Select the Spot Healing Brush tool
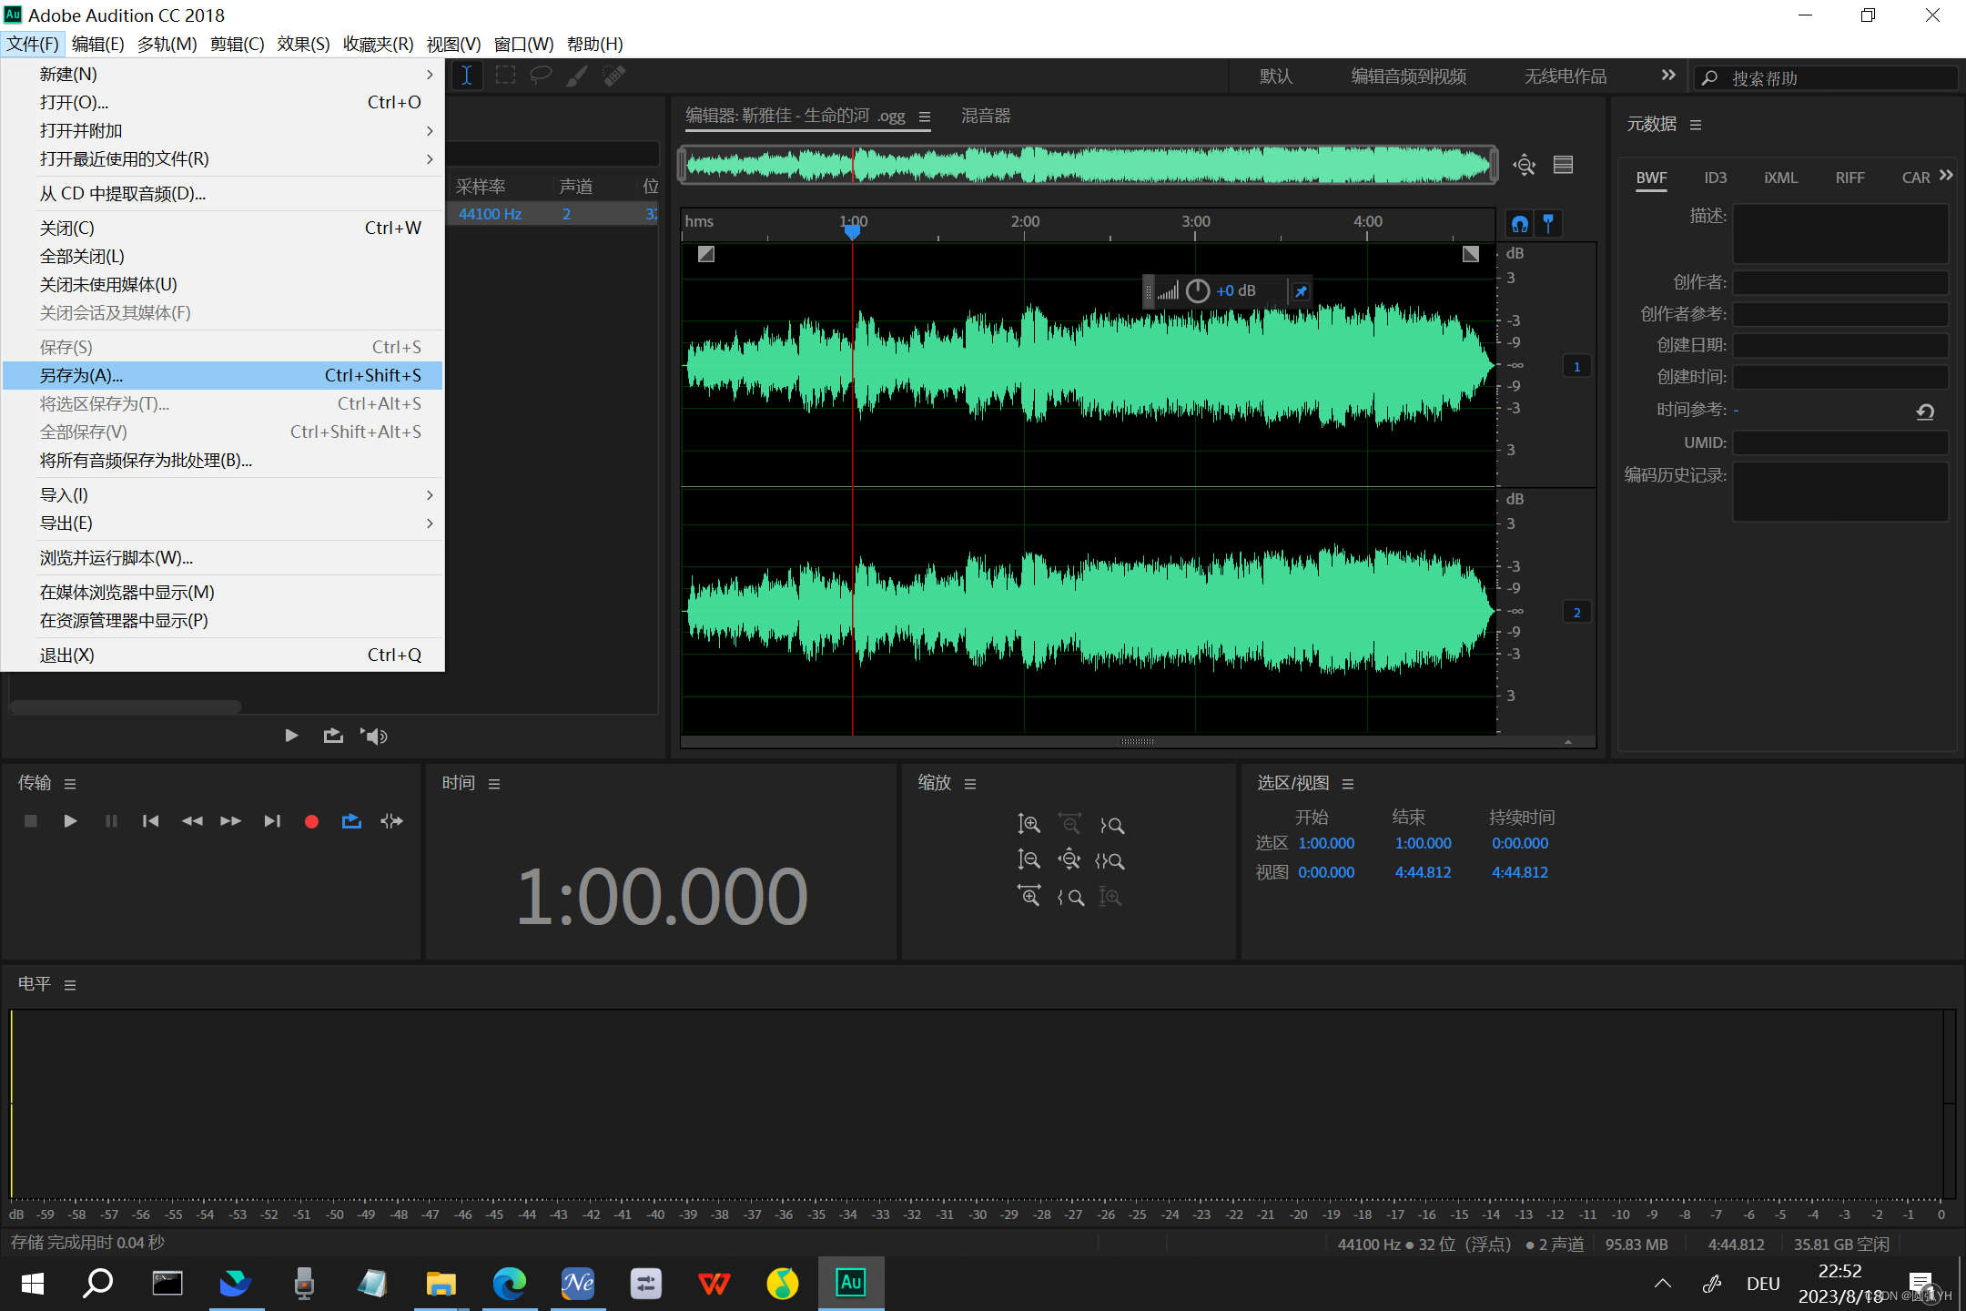1966x1311 pixels. coord(613,76)
